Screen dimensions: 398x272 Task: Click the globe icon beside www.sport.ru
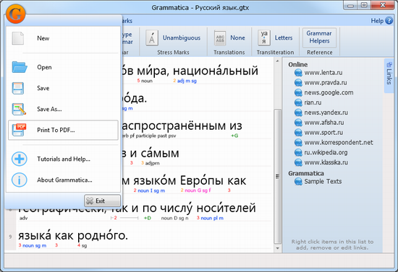click(x=298, y=133)
